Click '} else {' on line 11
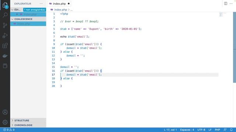The height and width of the screenshot is (132, 236). pos(66,52)
